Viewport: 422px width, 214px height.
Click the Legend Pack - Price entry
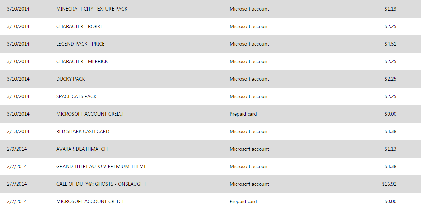point(80,44)
